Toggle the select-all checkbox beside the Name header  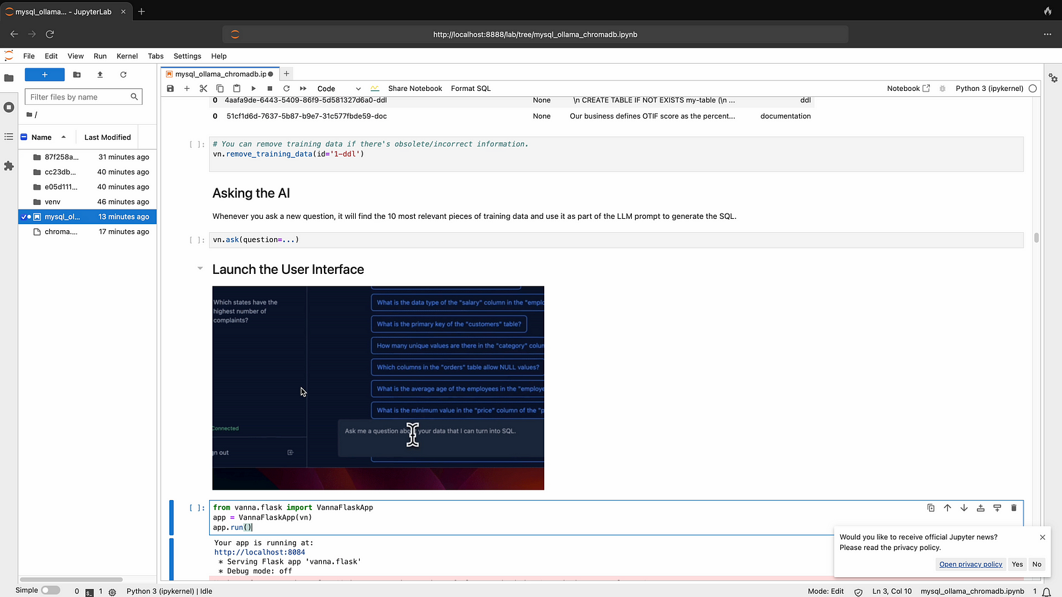click(24, 137)
